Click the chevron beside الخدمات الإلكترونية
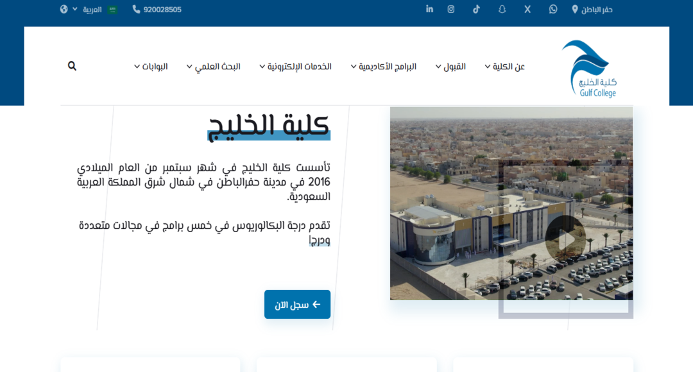The width and height of the screenshot is (693, 372). (262, 67)
